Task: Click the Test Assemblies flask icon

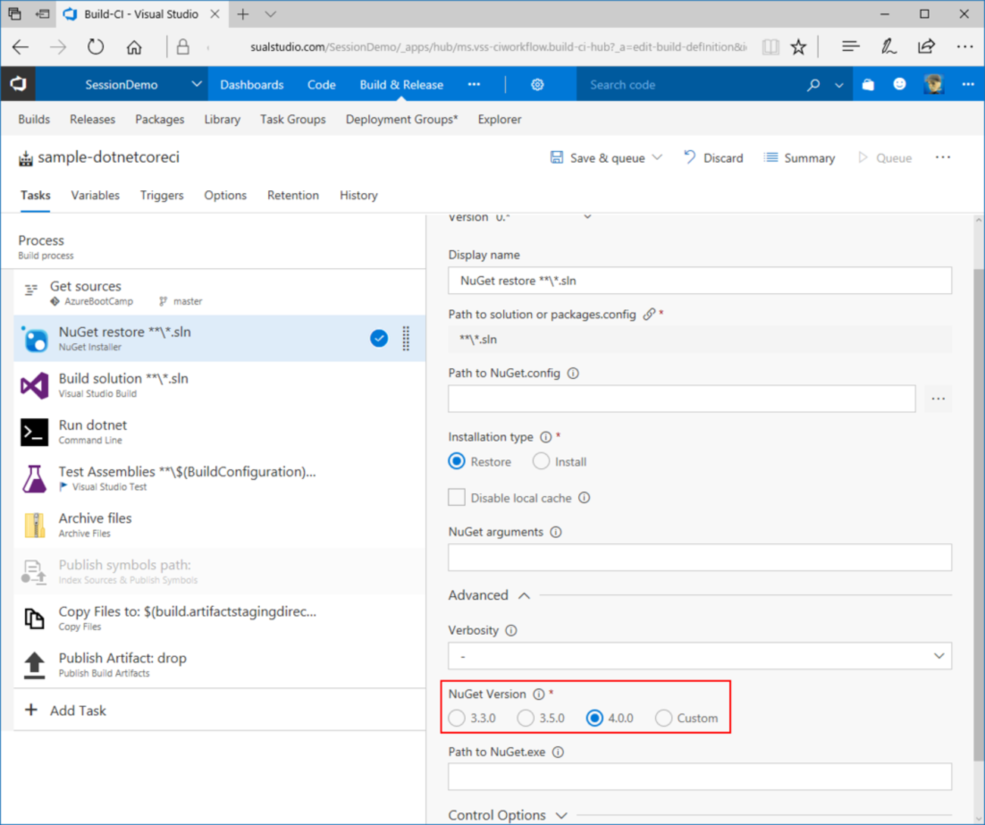Action: tap(34, 479)
